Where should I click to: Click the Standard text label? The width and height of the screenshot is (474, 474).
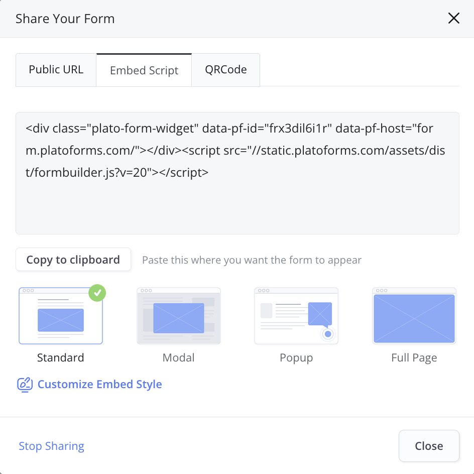point(61,358)
